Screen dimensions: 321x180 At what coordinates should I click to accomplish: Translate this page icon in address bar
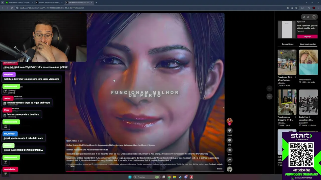click(288, 8)
